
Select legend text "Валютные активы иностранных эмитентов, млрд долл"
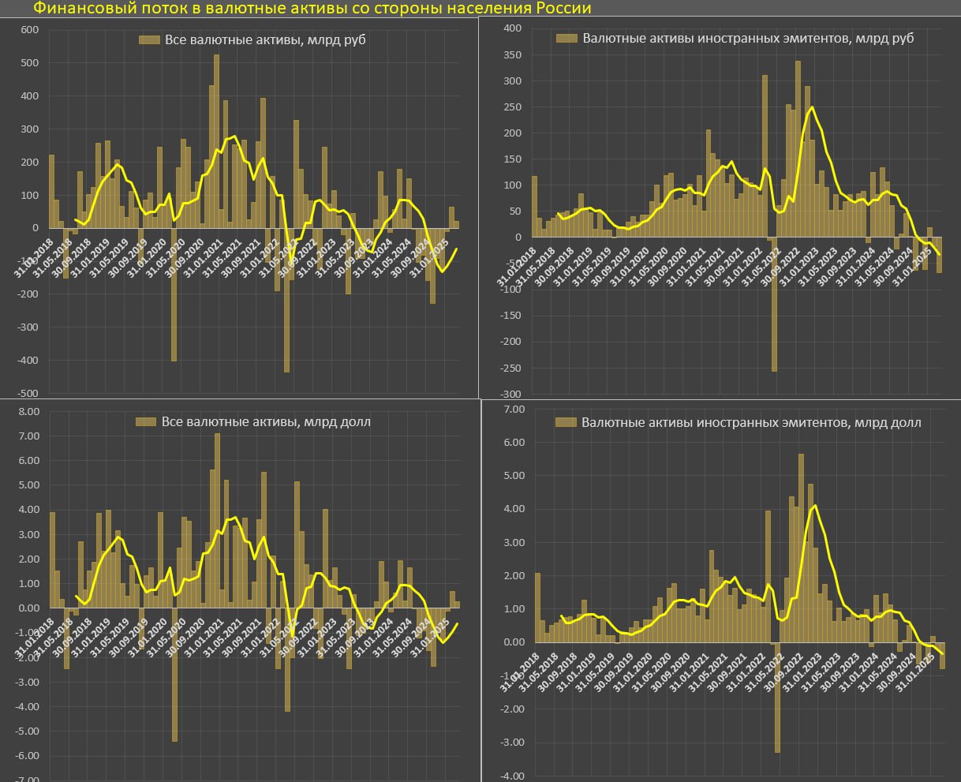click(x=750, y=422)
